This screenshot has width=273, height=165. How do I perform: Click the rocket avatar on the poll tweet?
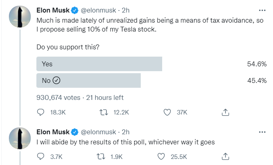[x=20, y=17]
